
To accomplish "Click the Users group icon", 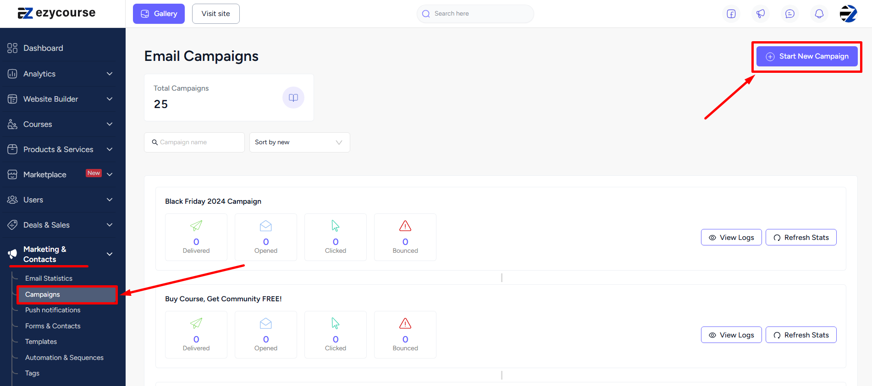I will point(12,200).
